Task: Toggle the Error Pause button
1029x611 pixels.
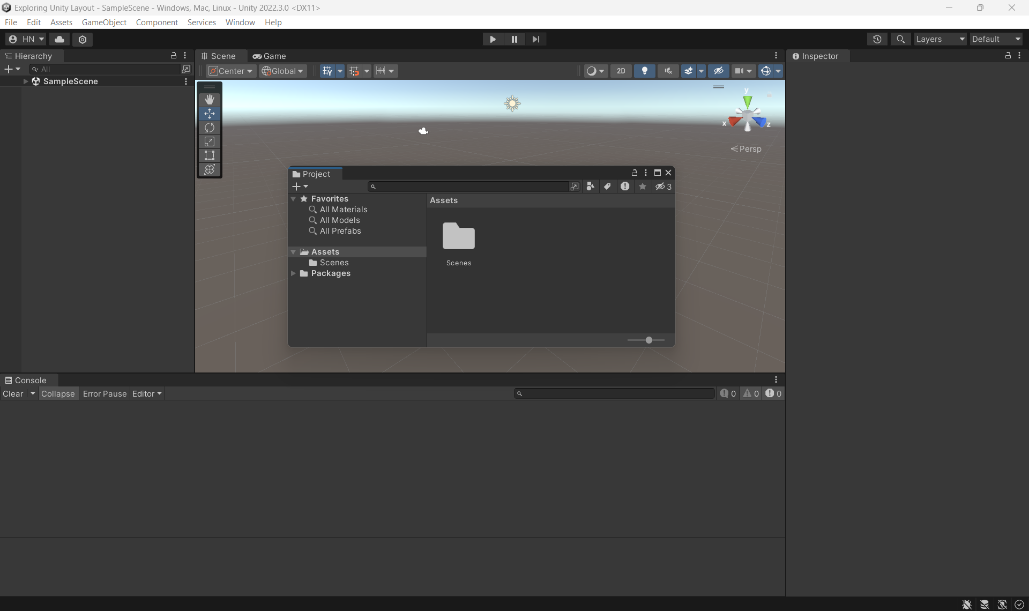Action: [x=105, y=393]
